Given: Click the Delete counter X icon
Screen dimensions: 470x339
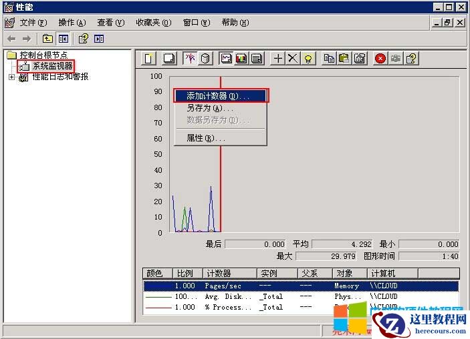Looking at the screenshot, I should pos(293,58).
